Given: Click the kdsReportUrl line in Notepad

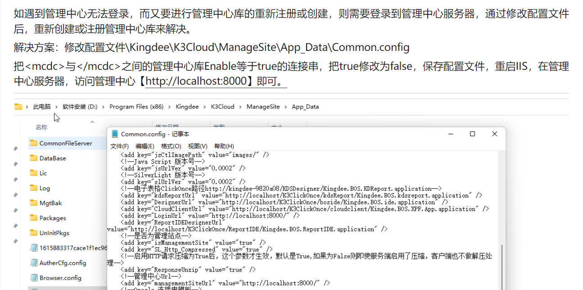Looking at the screenshot, I should [x=302, y=195].
